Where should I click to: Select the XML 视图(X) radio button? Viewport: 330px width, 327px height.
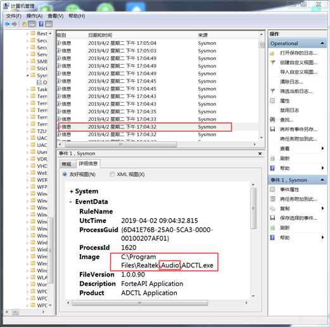pos(112,174)
